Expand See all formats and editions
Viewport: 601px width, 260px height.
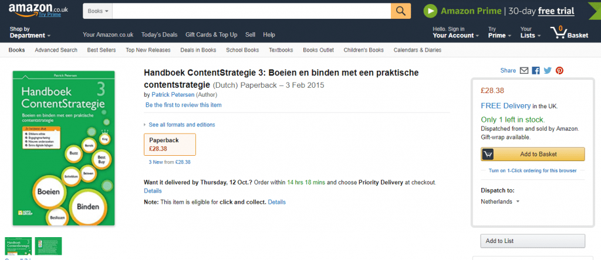[x=181, y=125]
